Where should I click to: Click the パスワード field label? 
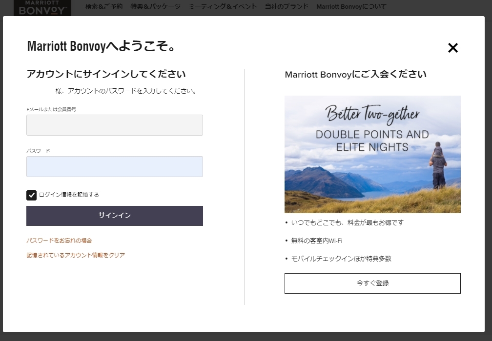click(38, 151)
